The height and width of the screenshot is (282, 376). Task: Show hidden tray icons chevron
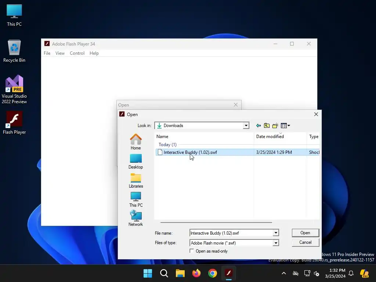284,273
